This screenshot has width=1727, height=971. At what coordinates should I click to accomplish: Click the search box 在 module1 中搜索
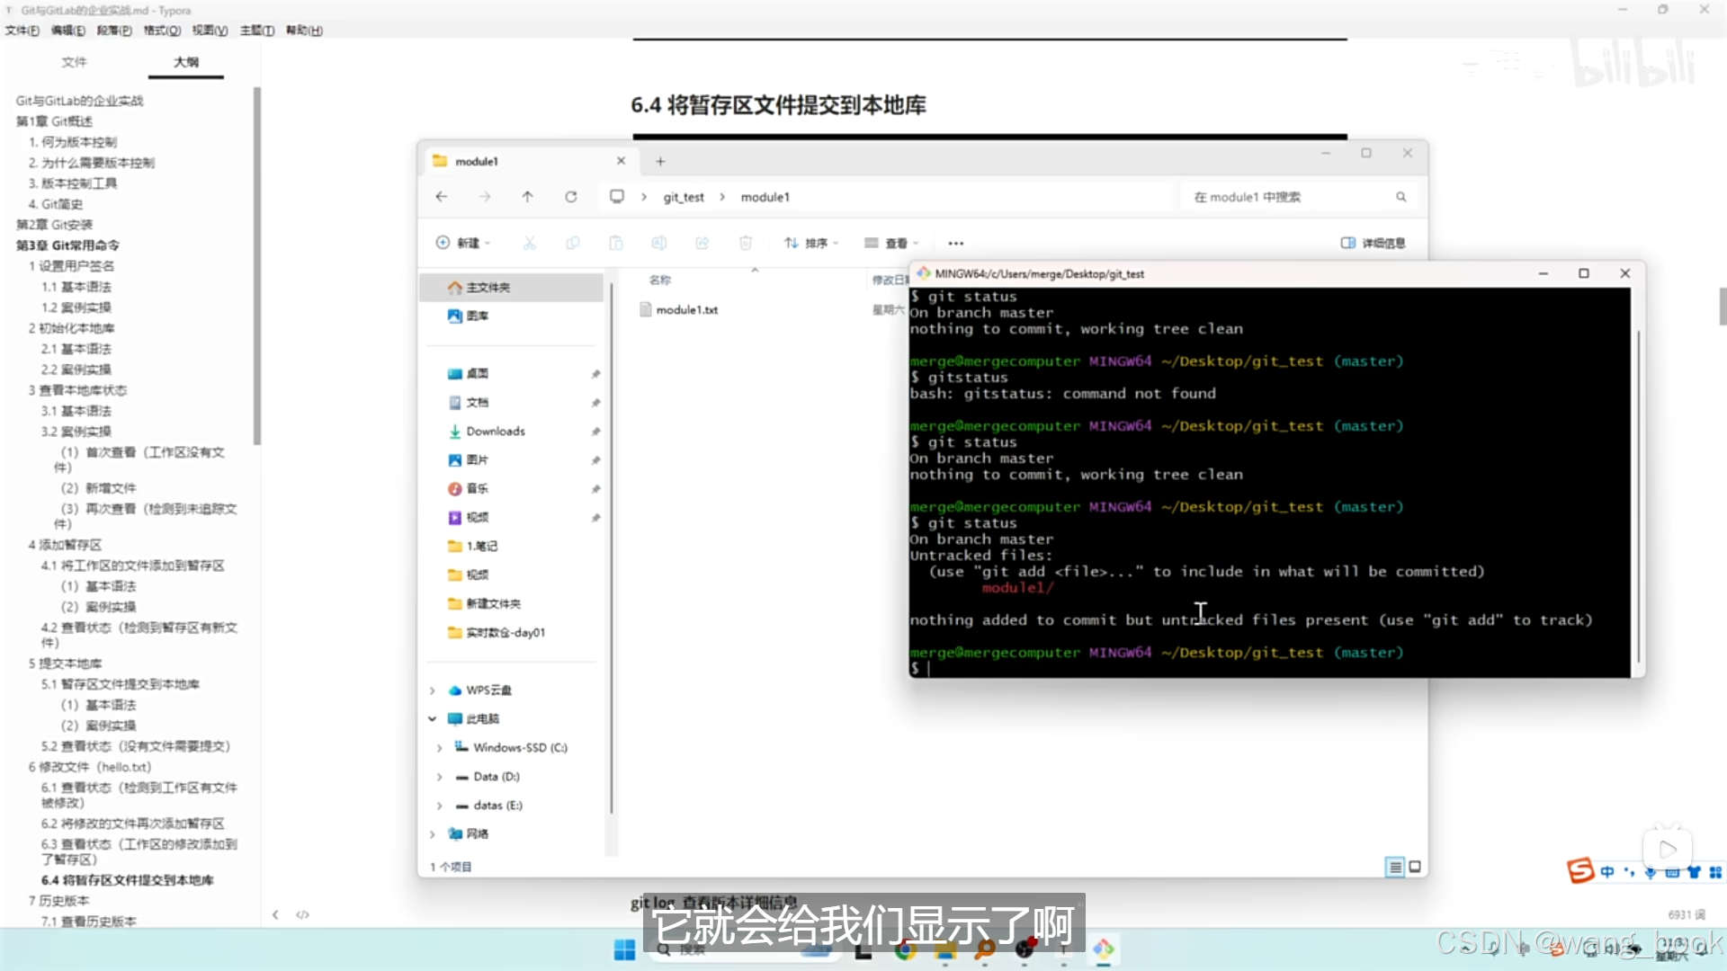(1300, 197)
